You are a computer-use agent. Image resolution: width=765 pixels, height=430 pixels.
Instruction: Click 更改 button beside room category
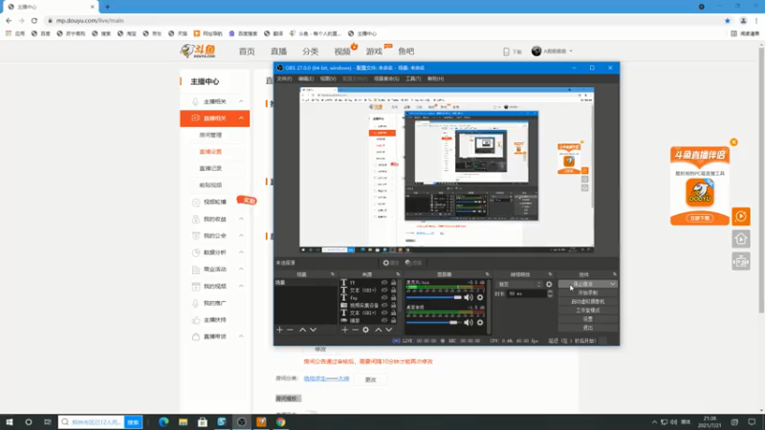370,379
